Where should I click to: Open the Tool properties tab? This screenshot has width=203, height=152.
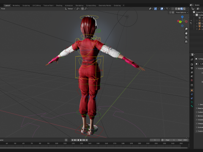(192, 60)
